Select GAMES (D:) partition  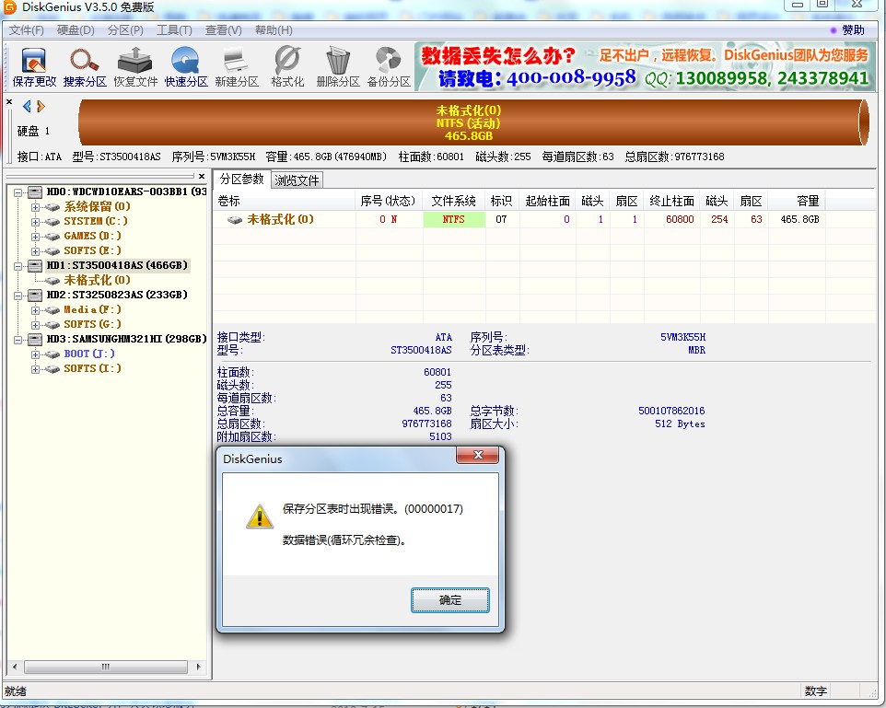click(x=92, y=236)
